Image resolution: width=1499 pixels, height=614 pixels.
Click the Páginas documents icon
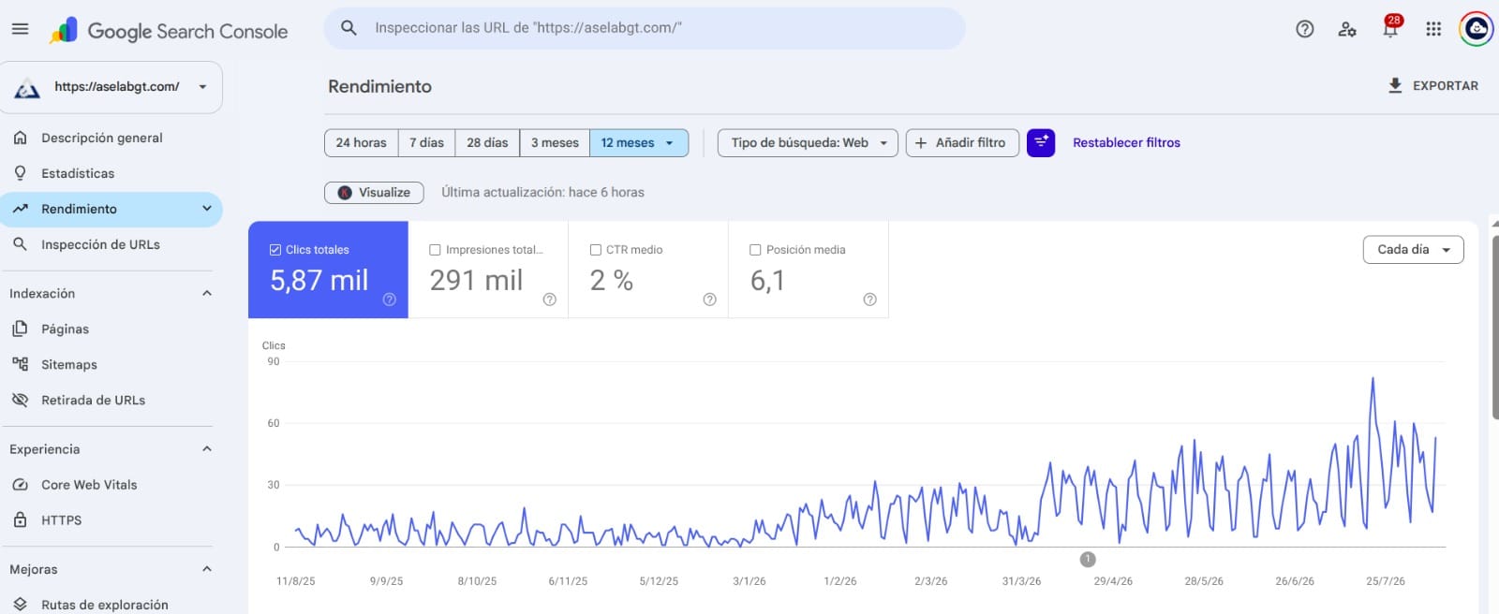[20, 329]
